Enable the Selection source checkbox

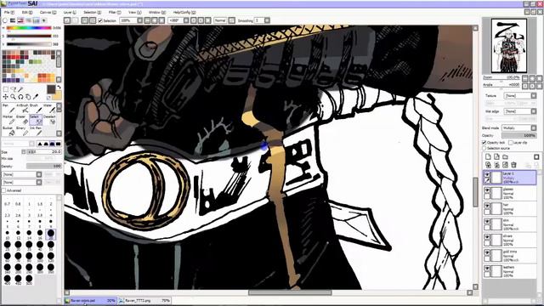(x=484, y=148)
